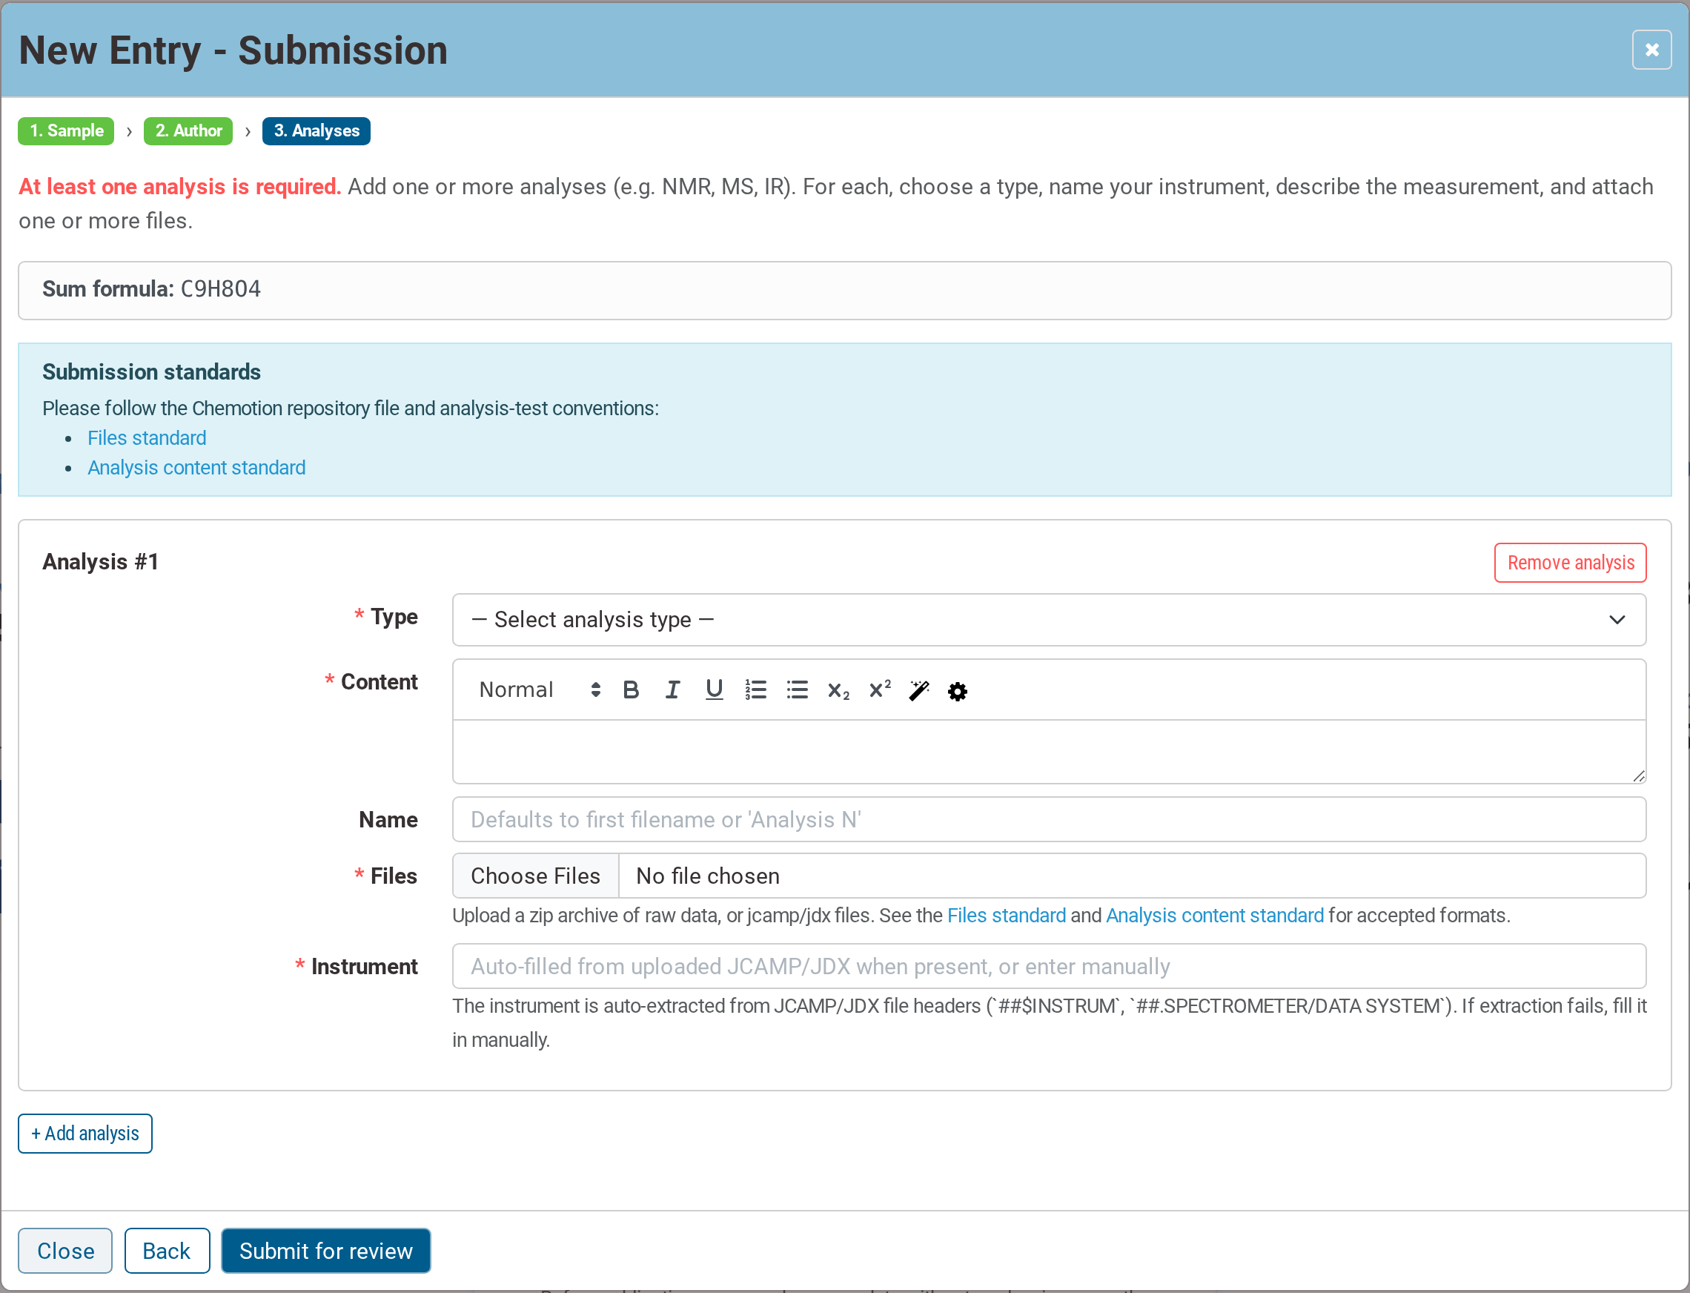Click the 'No file chosen' text
Image resolution: width=1690 pixels, height=1293 pixels.
[x=708, y=876]
